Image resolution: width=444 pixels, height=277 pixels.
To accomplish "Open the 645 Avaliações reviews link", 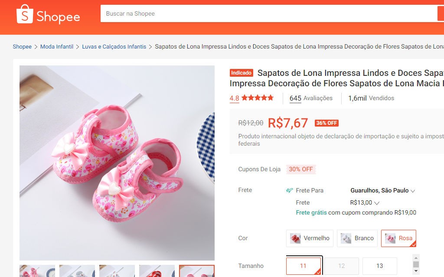I will (x=311, y=98).
